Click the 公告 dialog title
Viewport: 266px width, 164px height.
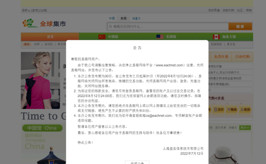click(x=137, y=48)
